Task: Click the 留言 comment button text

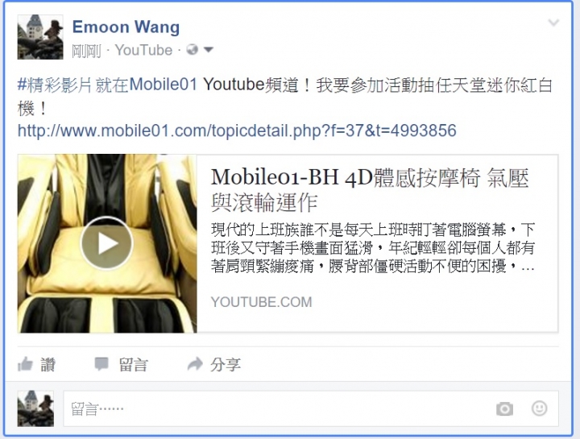Action: pyautogui.click(x=133, y=365)
